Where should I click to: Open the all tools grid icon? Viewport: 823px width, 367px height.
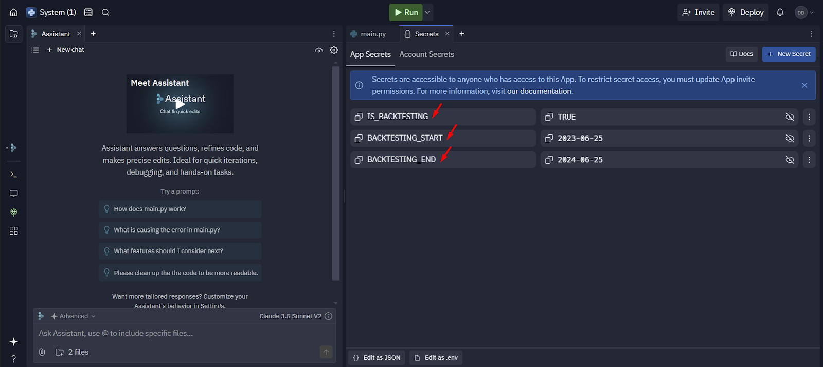14,231
